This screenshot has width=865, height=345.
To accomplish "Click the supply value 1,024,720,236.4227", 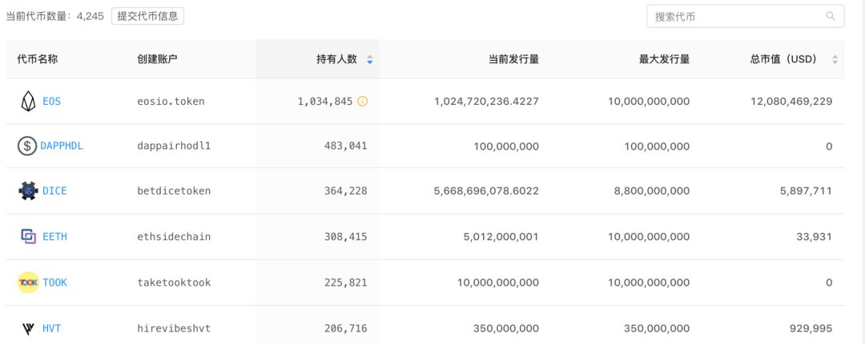I will click(487, 102).
